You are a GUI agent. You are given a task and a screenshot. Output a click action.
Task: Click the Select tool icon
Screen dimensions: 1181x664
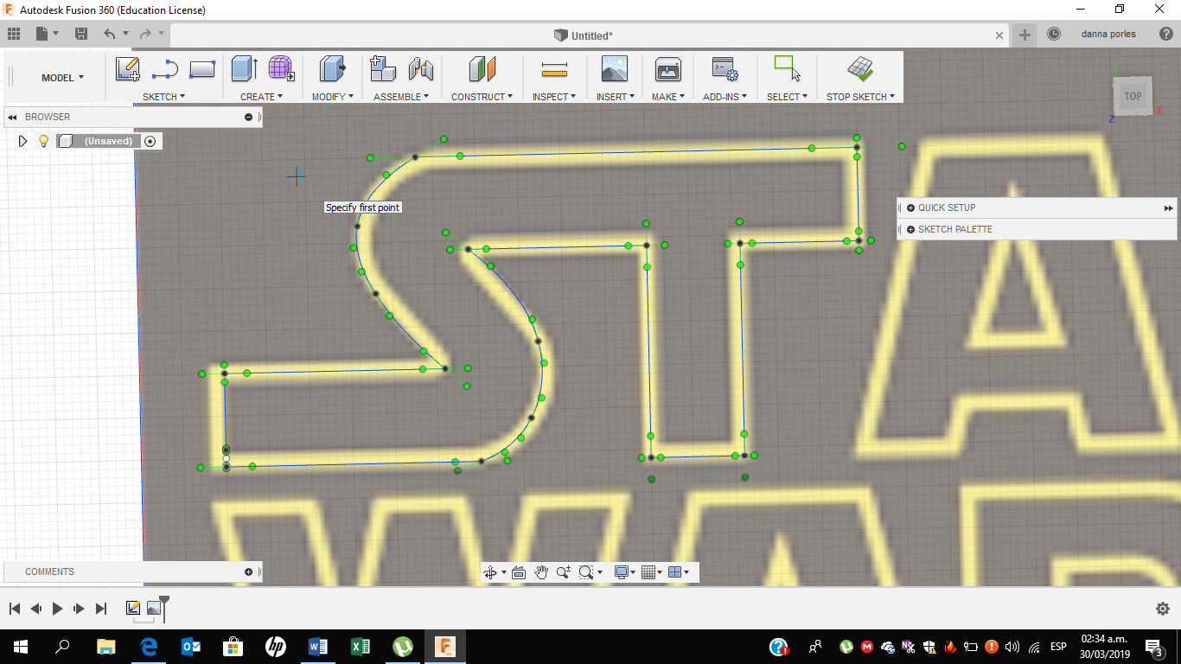pyautogui.click(x=787, y=69)
